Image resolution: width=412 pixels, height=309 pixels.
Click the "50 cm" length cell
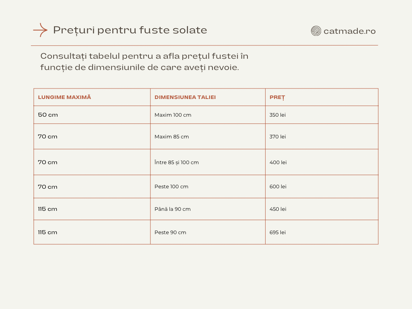(48, 115)
